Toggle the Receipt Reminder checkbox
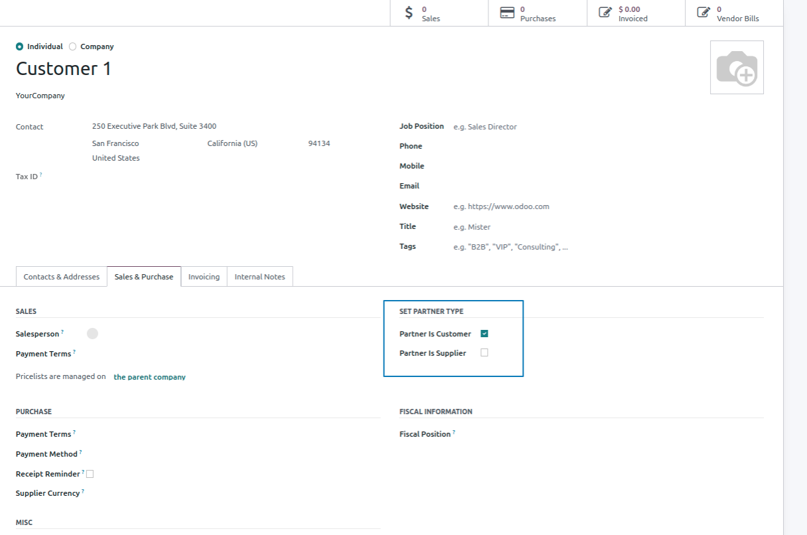Viewport: 807px width, 535px height. tap(90, 474)
